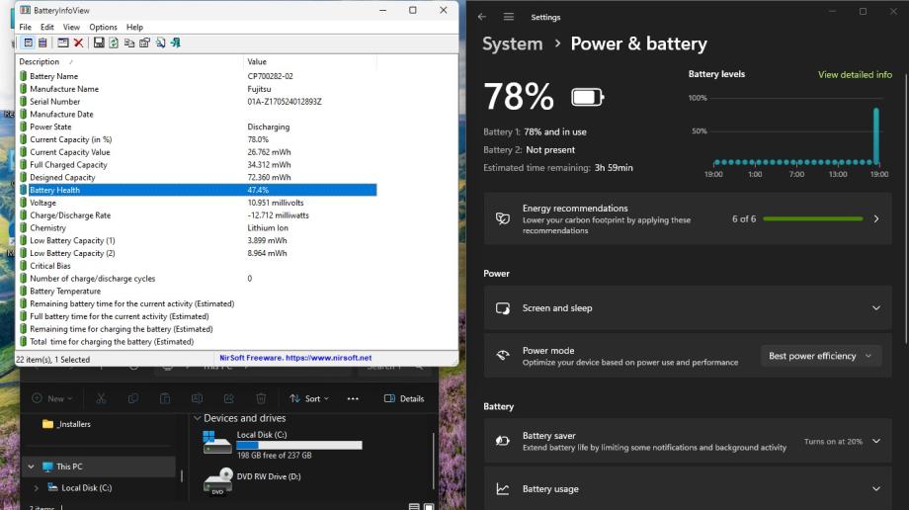Collapse the Devices and drives group
The image size is (909, 510).
click(x=197, y=418)
